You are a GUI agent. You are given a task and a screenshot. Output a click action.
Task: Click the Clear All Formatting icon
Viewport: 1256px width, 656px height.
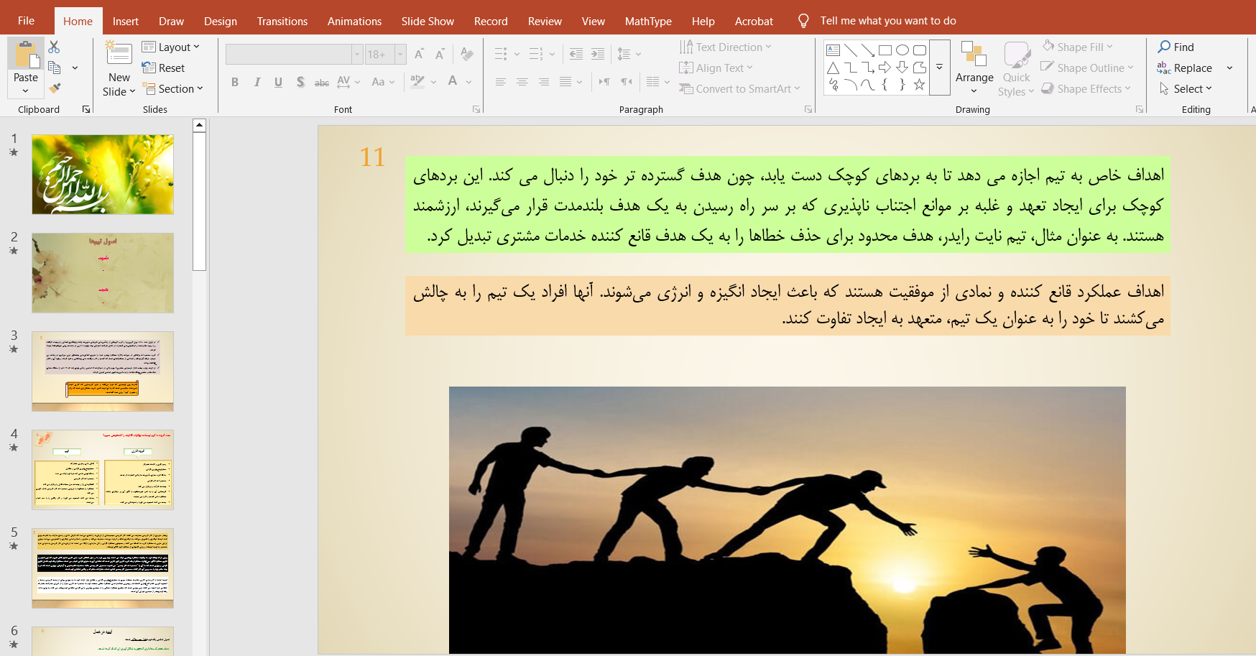click(467, 54)
